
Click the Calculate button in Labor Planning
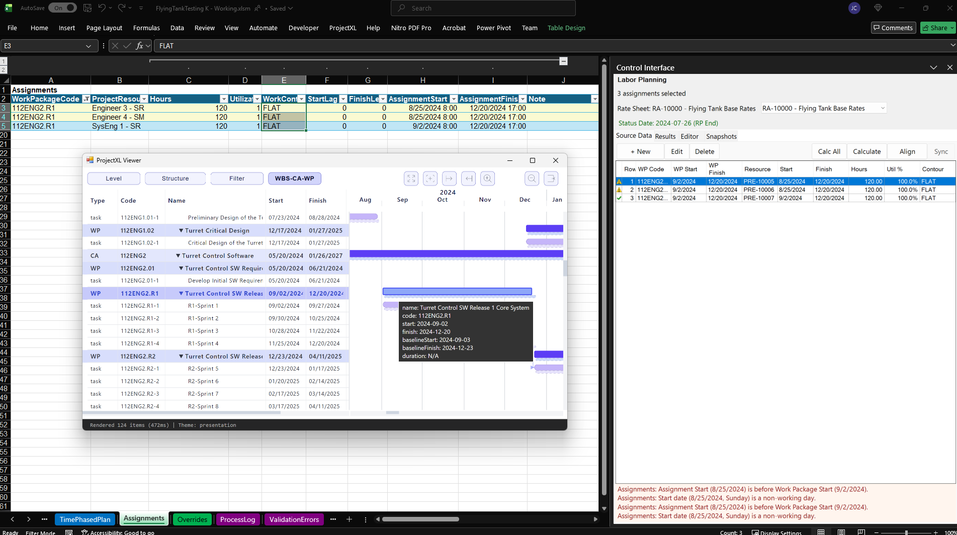(x=866, y=151)
